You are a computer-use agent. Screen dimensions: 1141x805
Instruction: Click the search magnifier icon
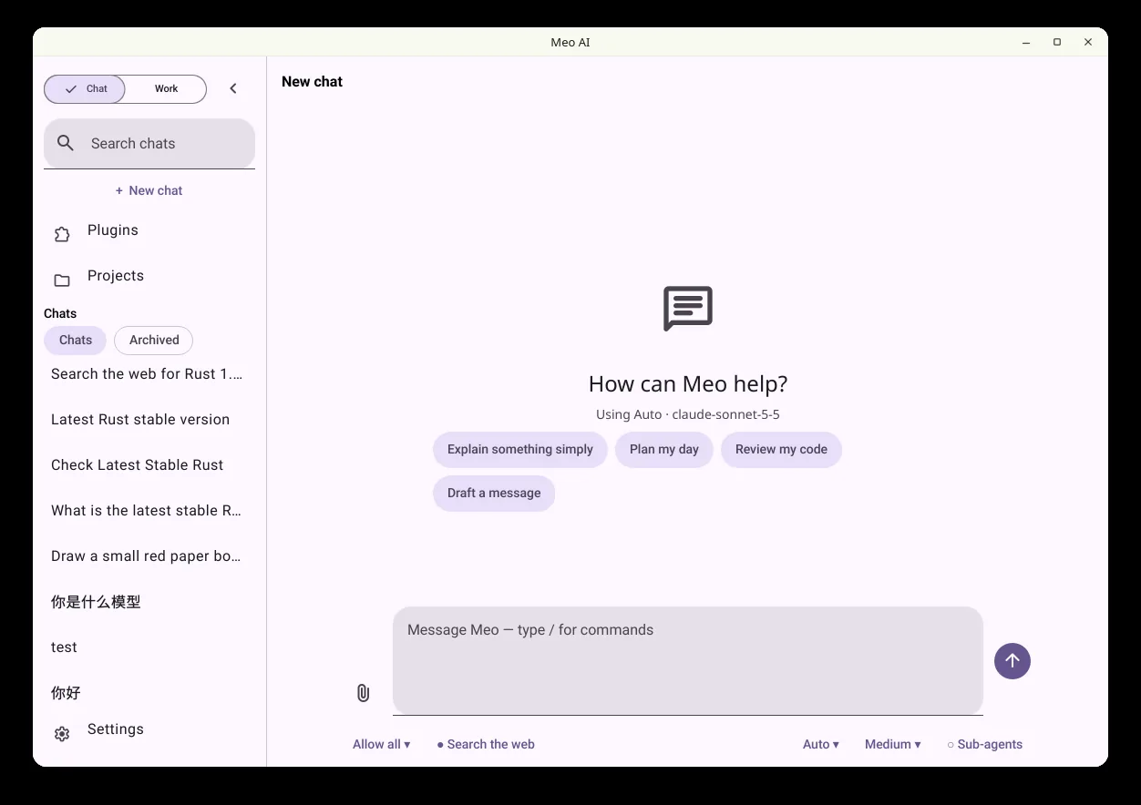click(x=66, y=143)
